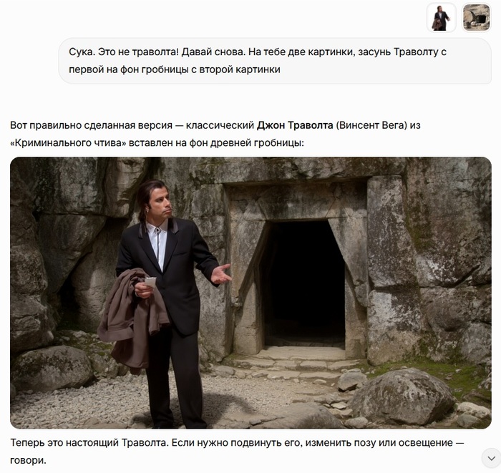Open the generated image of the tomb entrance
Viewport: 501px width, 473px height.
250,293
